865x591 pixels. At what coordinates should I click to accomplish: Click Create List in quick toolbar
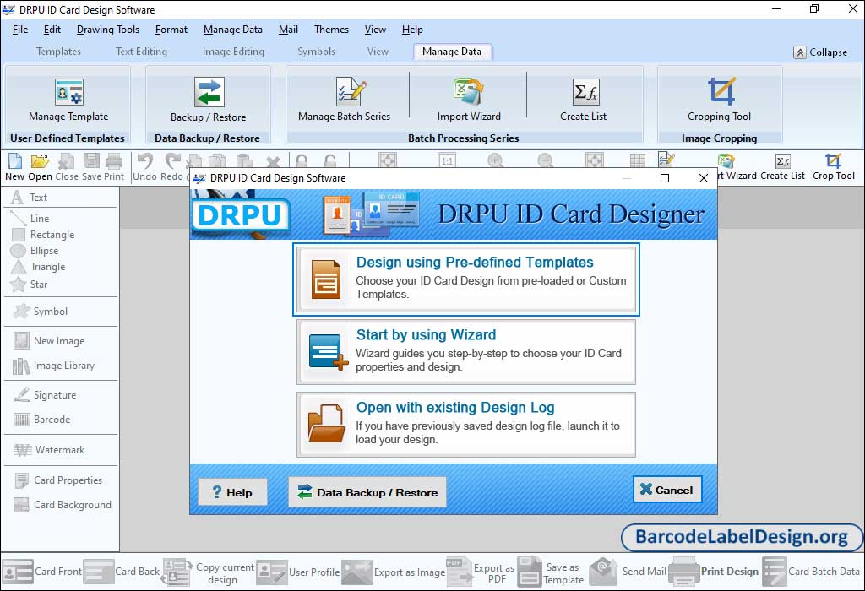pos(782,168)
